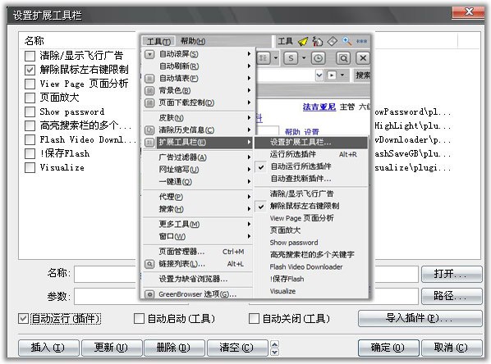The image size is (491, 364).
Task: Expand the 自动刷新(R) submenu arrow
Action: [x=249, y=66]
